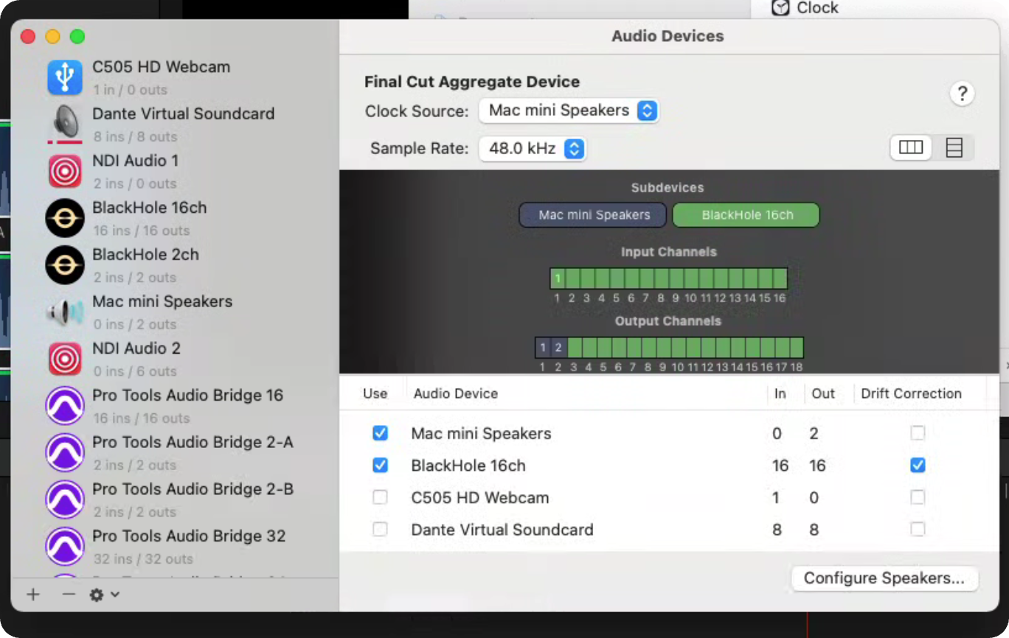
Task: Switch to column channel layout view
Action: pos(911,147)
